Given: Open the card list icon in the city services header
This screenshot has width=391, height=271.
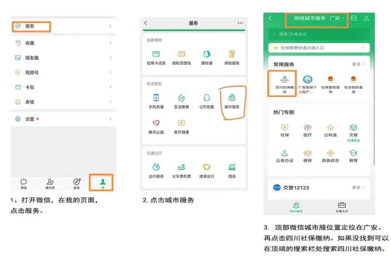Looking at the screenshot, I should click(354, 18).
